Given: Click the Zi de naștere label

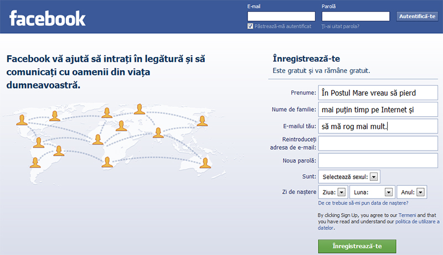Looking at the screenshot, I should click(x=299, y=192).
